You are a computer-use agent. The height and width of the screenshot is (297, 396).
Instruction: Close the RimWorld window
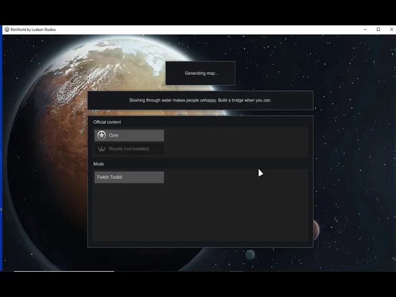(392, 30)
